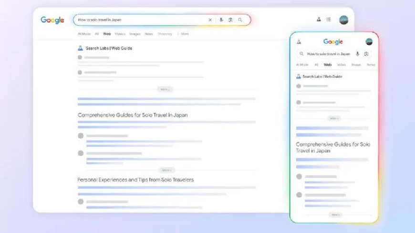This screenshot has height=233, width=415.
Task: Click Search Labs flask beside Web Guide on desktop
Action: 81,48
